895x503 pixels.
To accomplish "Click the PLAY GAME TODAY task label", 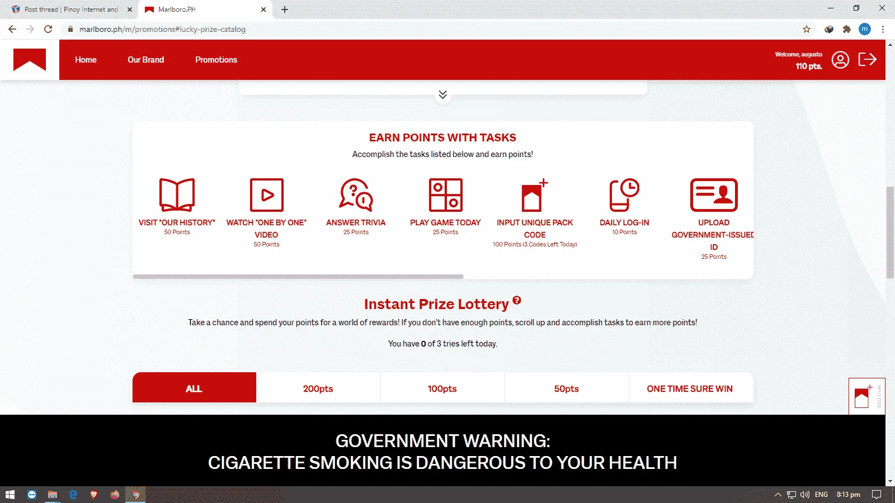I will point(445,222).
